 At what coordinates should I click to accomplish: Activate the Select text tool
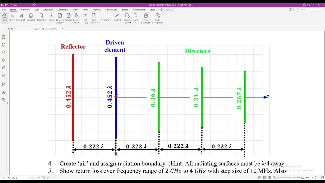click(x=11, y=17)
